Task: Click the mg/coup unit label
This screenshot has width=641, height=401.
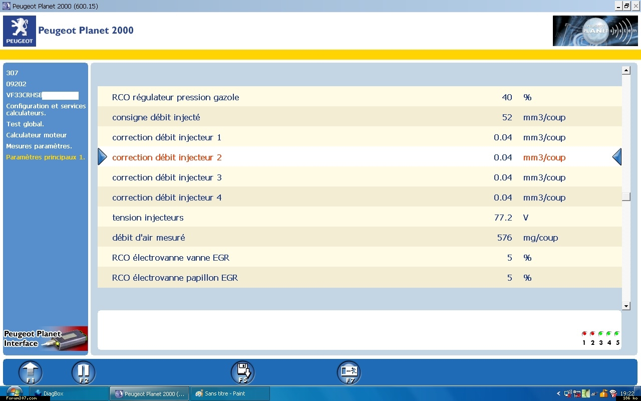Action: pyautogui.click(x=540, y=238)
